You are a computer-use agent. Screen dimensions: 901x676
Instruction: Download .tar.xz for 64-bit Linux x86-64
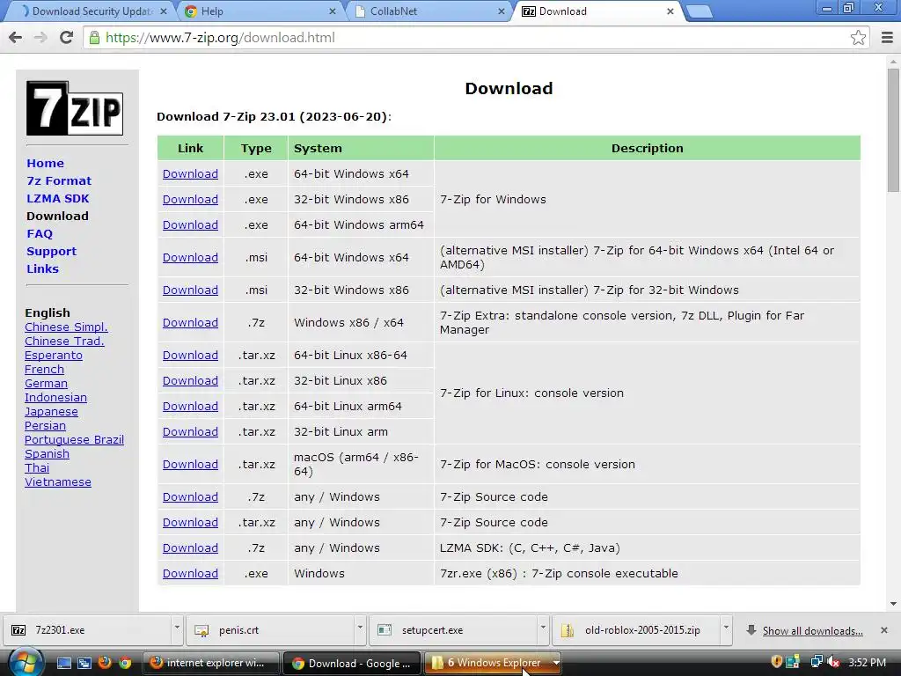[x=190, y=356]
